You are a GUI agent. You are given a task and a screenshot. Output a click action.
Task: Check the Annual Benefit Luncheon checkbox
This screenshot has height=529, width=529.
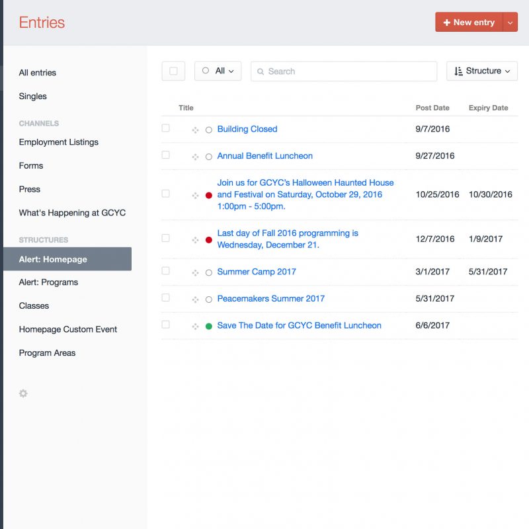[166, 155]
